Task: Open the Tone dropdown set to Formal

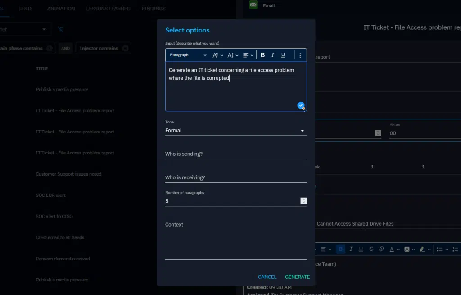Action: pos(235,131)
